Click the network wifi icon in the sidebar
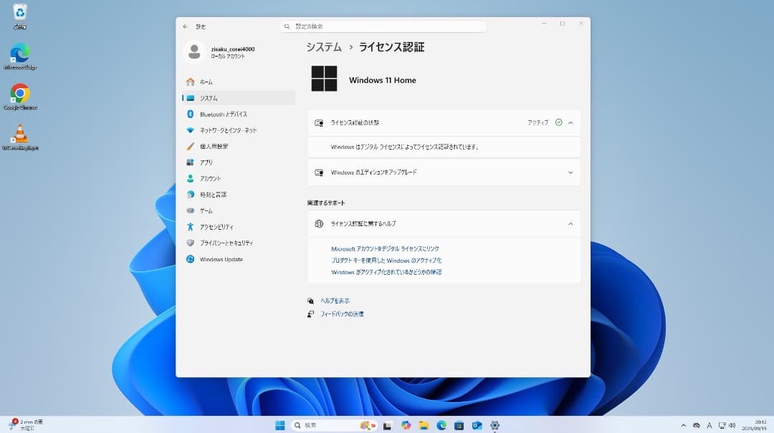The height and width of the screenshot is (433, 774). coord(190,130)
